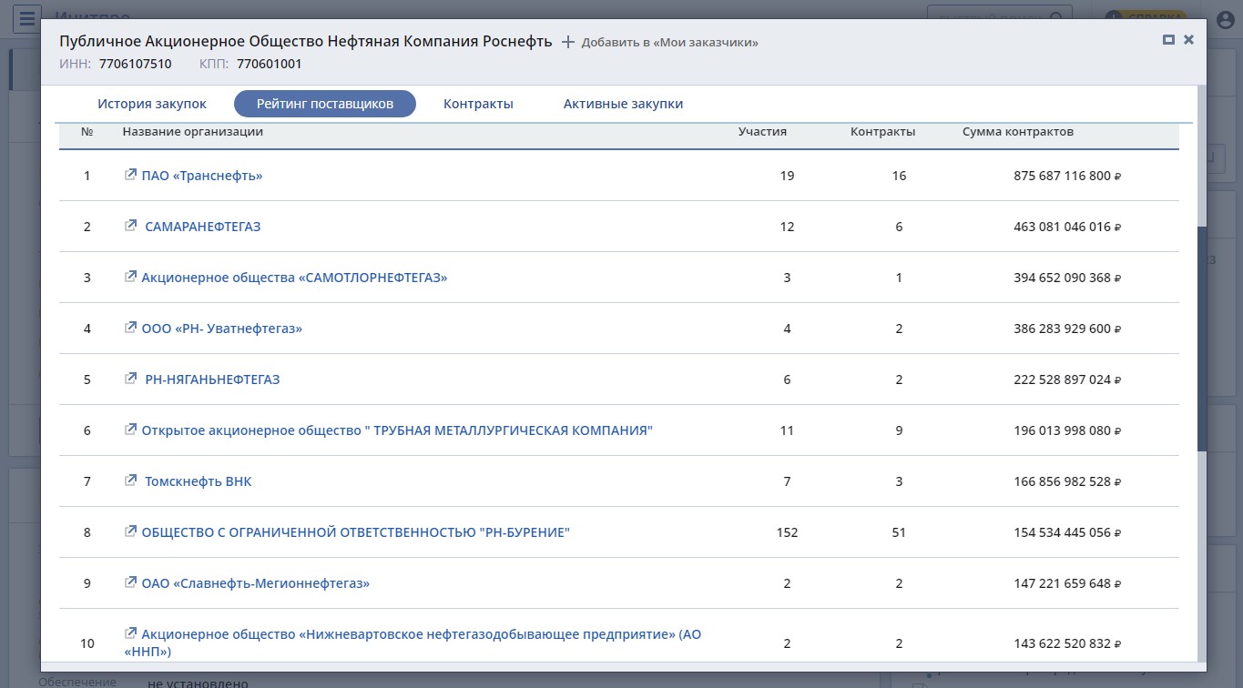
Task: Click the dialog's vertical scrollbar thumb
Action: pyautogui.click(x=1202, y=338)
